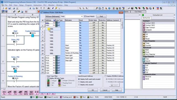177x100 pixels.
Task: Click the New file toolbar icon
Action: (3, 8)
